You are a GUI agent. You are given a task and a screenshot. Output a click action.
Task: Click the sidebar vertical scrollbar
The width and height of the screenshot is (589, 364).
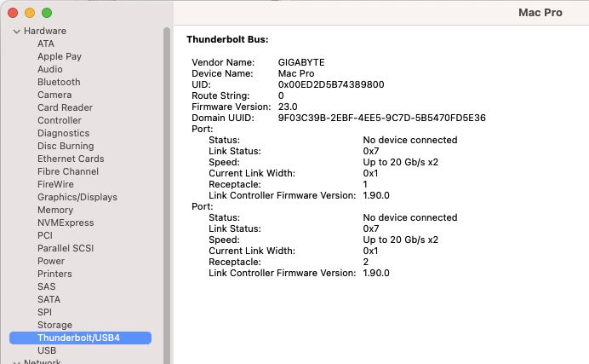[x=167, y=195]
